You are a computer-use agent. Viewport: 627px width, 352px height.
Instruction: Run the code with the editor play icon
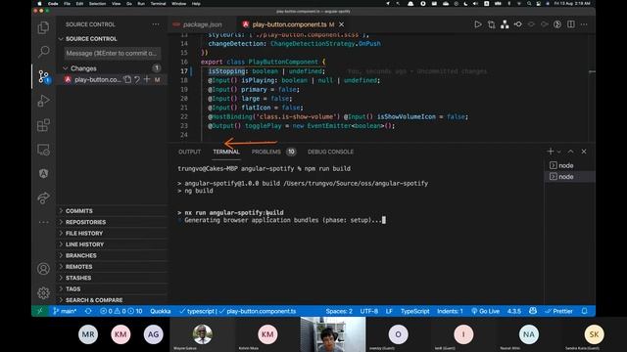point(478,24)
